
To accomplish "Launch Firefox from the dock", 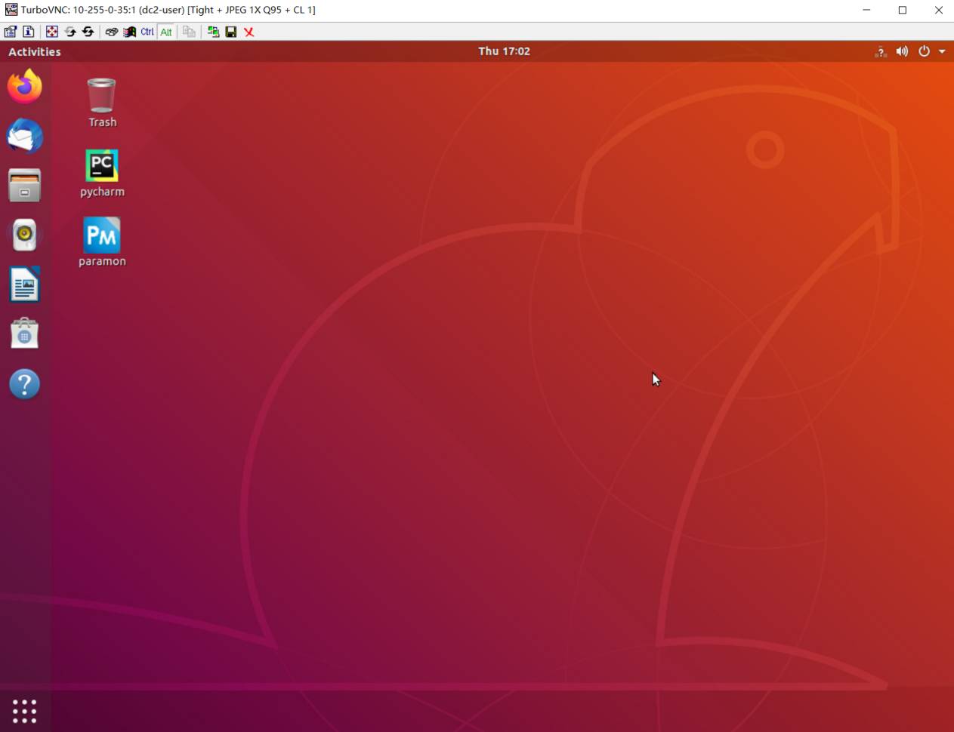I will (25, 86).
